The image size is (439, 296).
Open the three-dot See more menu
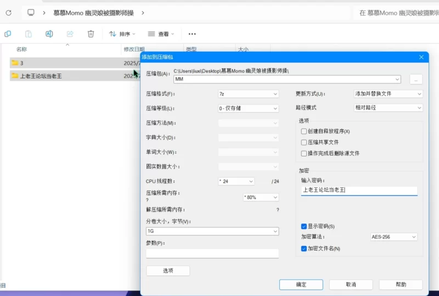pyautogui.click(x=192, y=34)
